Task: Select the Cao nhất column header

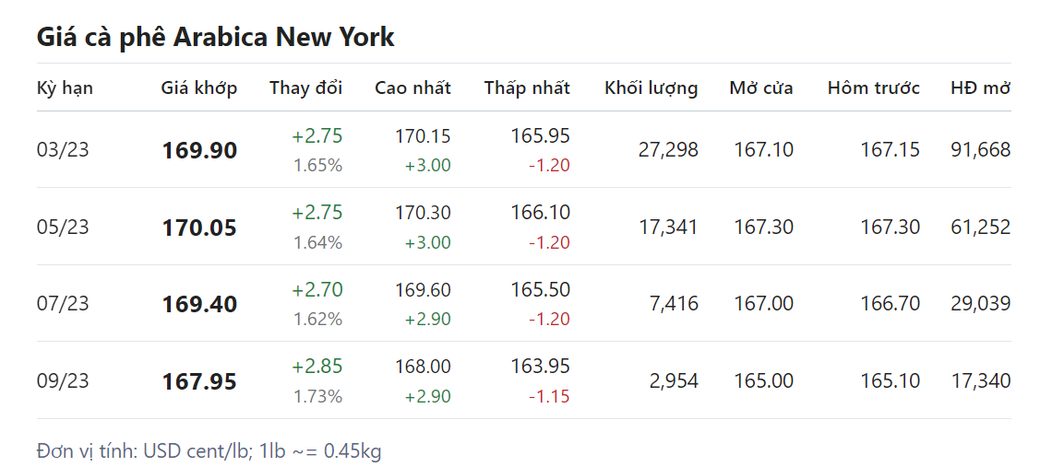Action: 412,88
